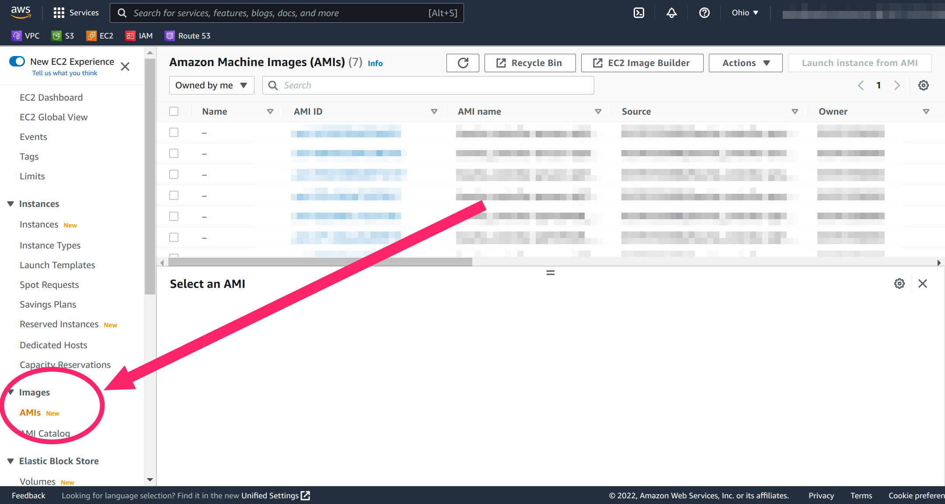Open the Ohio region selector
The image size is (945, 504).
[x=745, y=13]
